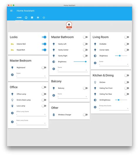139x156 pixels.
Task: Click the Office Lamp bulb icon
Action: tap(12, 94)
